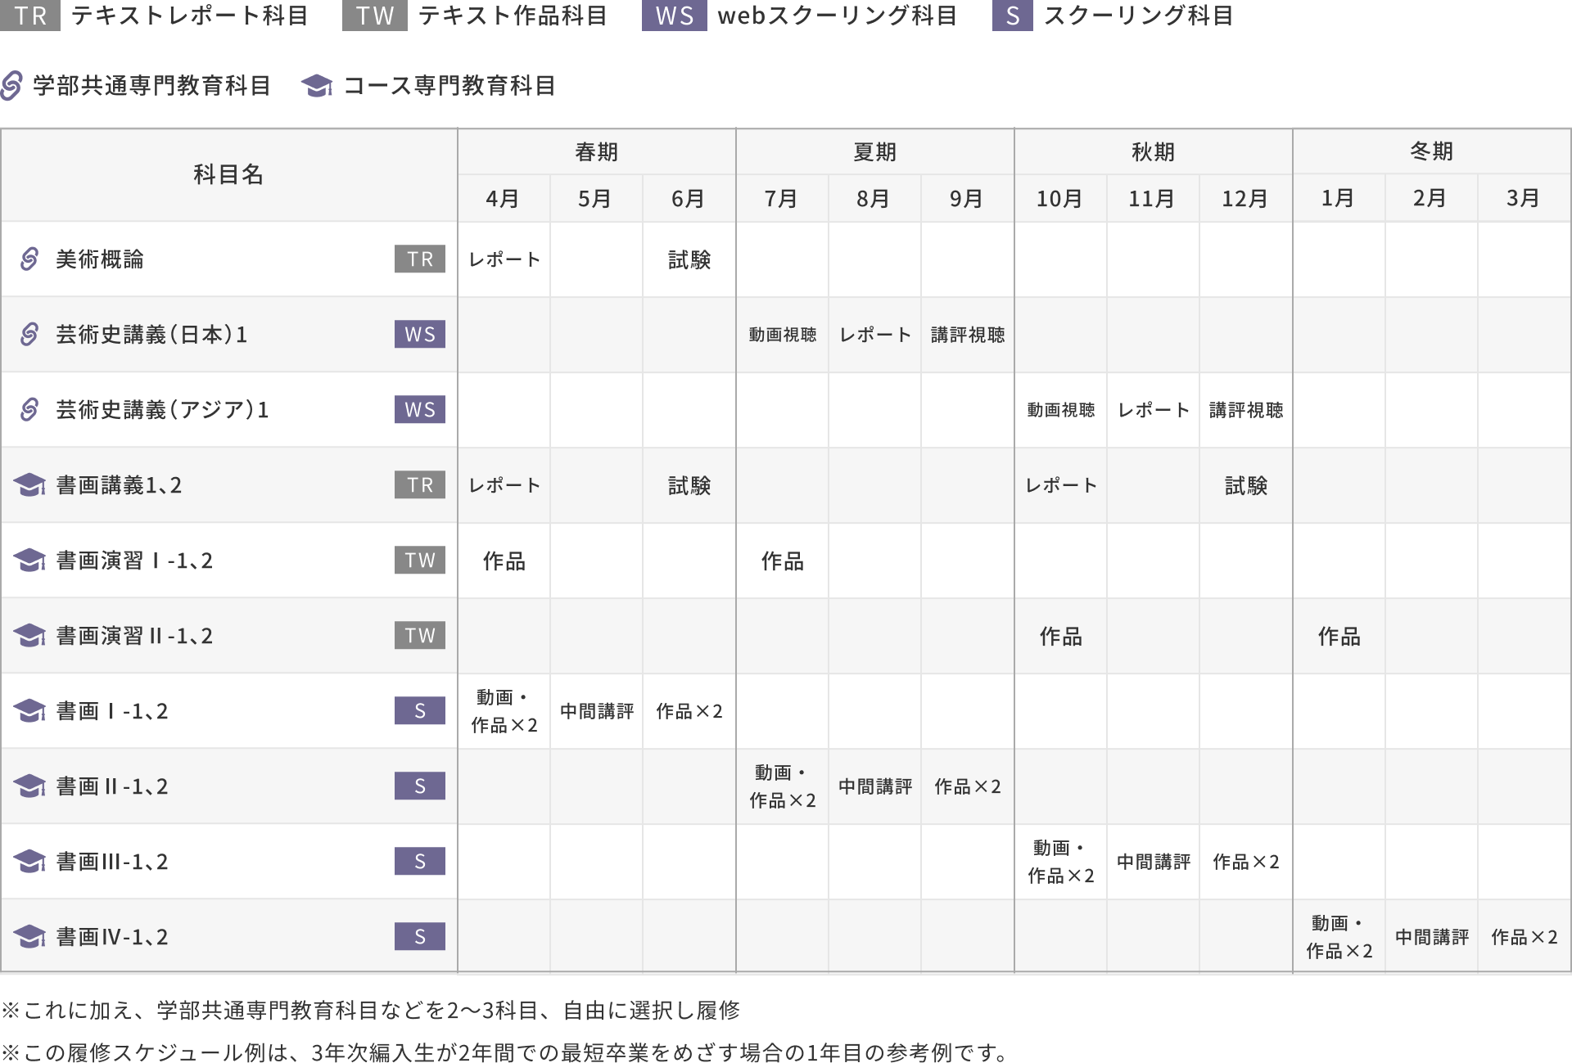Click the WS badge in the legend
This screenshot has width=1572, height=1063.
pyautogui.click(x=674, y=14)
